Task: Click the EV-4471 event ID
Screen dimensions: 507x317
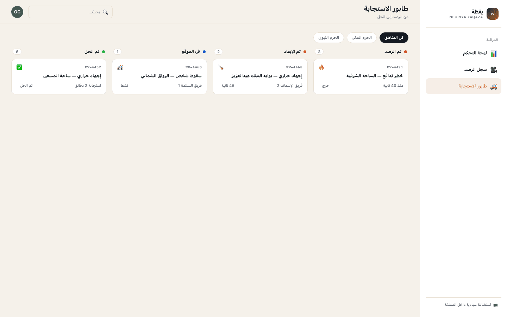Action: pos(395,67)
